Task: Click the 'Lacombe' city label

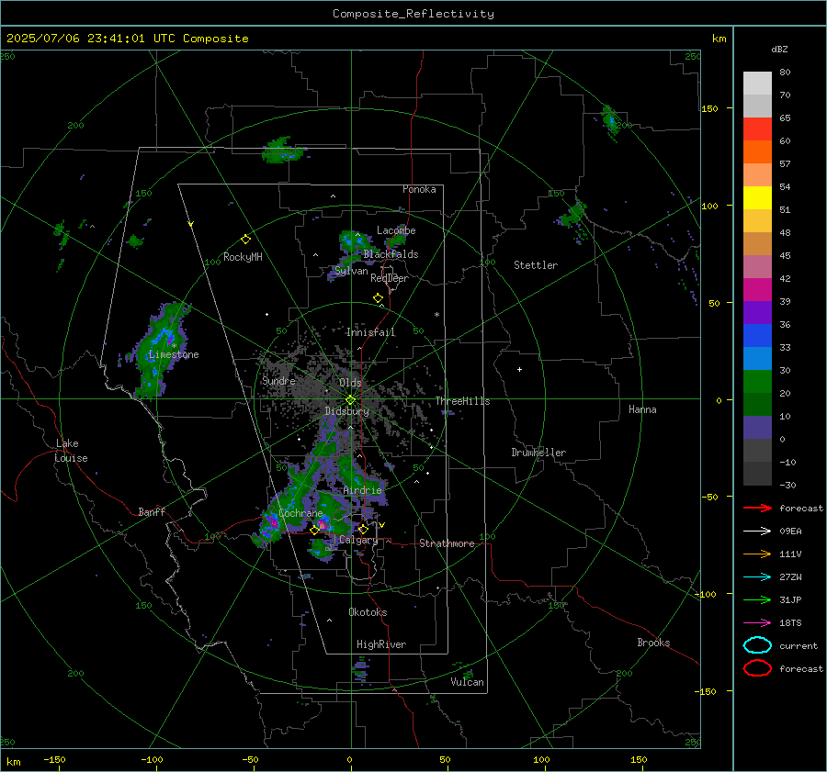Action: [396, 230]
